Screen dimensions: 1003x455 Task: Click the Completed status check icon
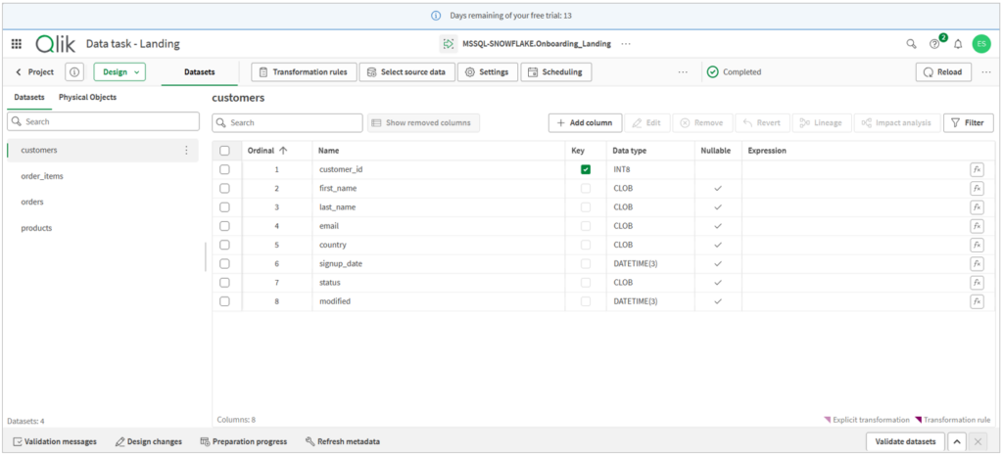(713, 72)
